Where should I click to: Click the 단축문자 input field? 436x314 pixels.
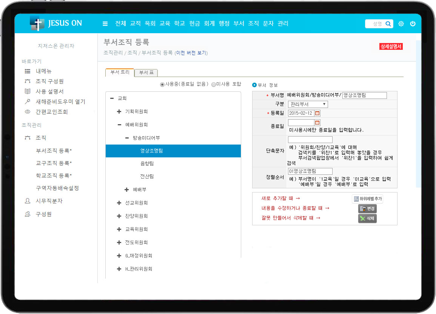click(x=310, y=140)
